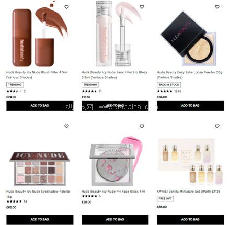The image size is (229, 225).
Task: Favorite the KAYALI Vanilla Miniature Set
Action: [217, 126]
